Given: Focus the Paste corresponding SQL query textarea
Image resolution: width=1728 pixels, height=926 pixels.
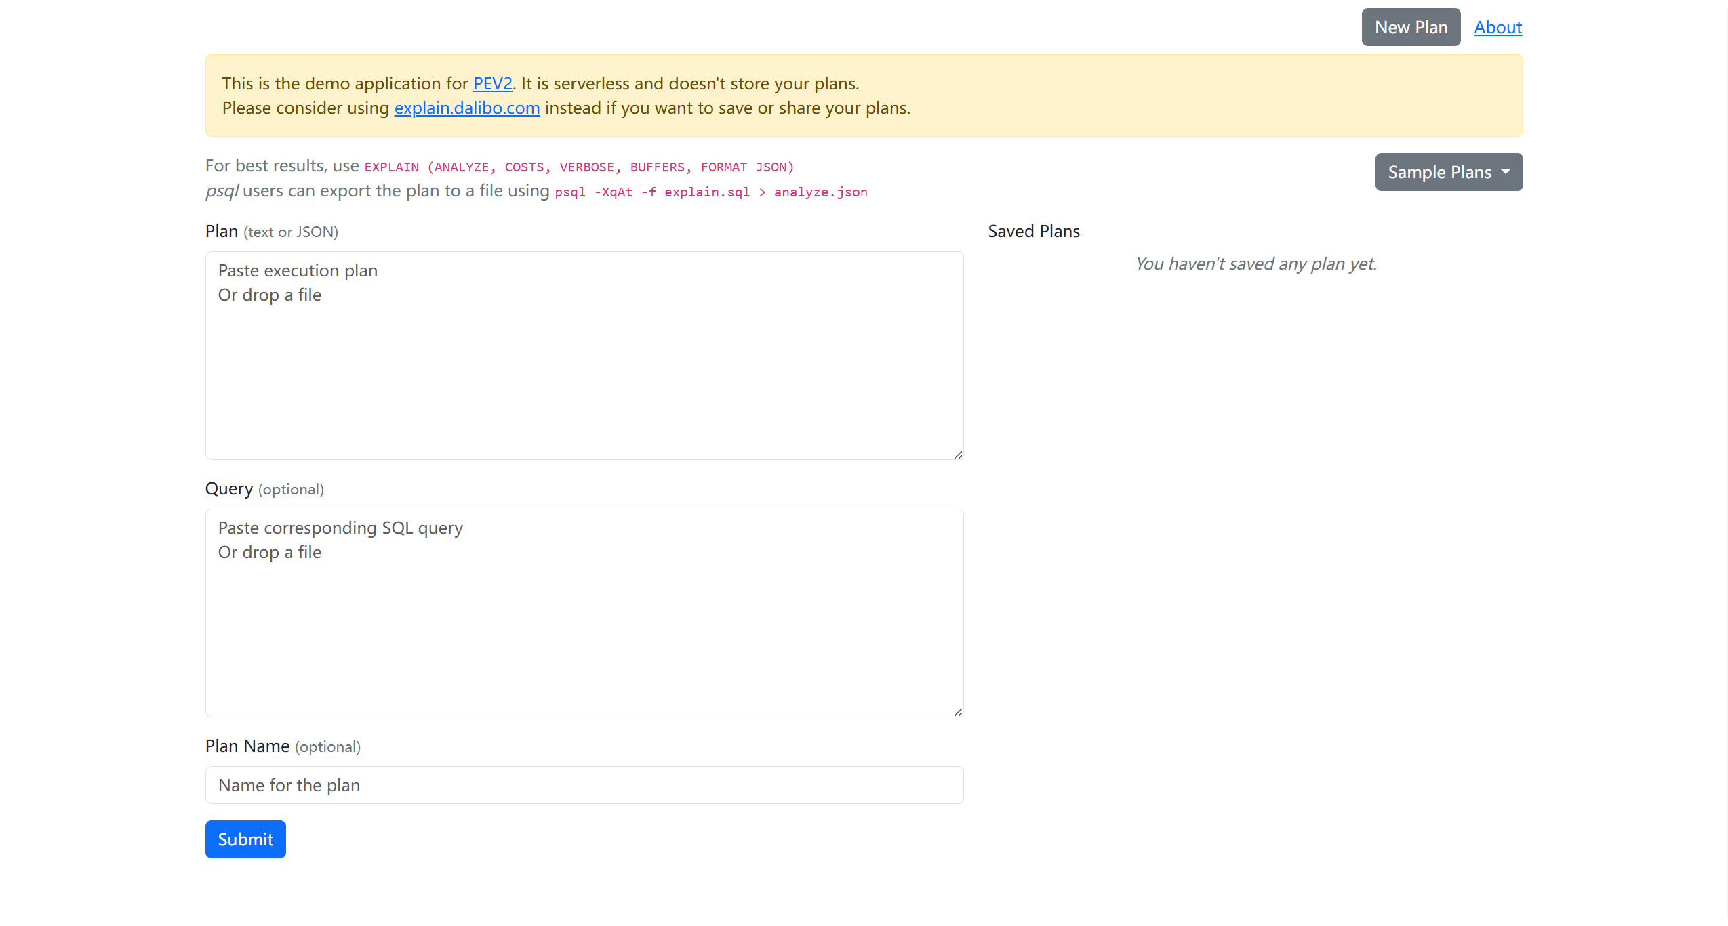Looking at the screenshot, I should click(x=584, y=613).
